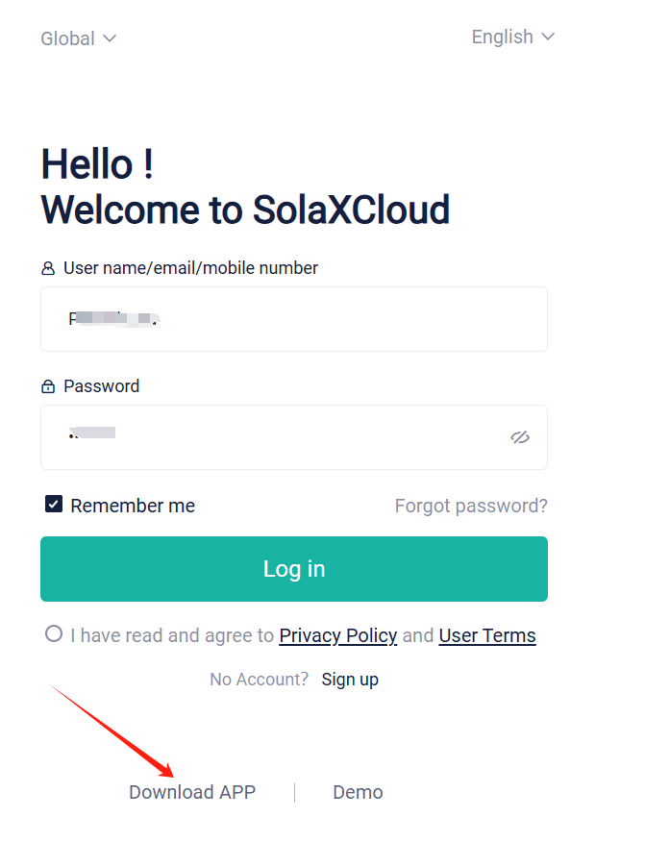Open the Forgot password link
Image resolution: width=645 pixels, height=842 pixels.
471,506
